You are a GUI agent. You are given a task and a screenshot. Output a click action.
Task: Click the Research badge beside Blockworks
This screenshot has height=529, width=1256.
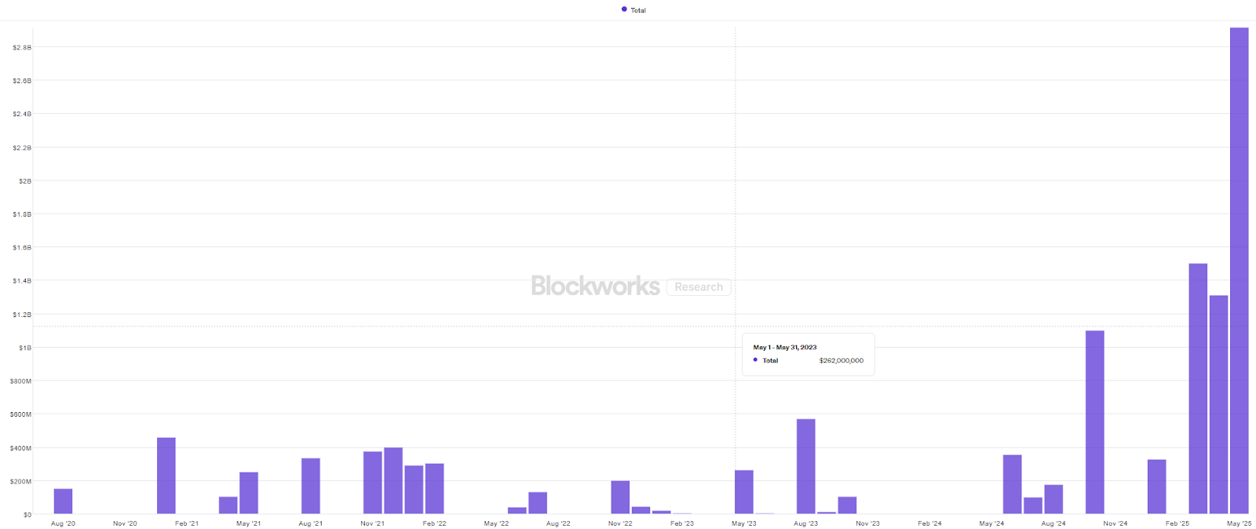click(x=699, y=287)
